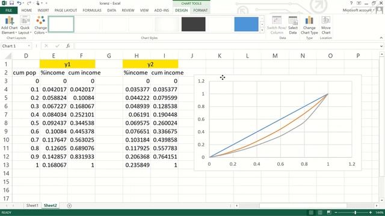Switch to Chart Tools FORMAT tab

(x=200, y=10)
